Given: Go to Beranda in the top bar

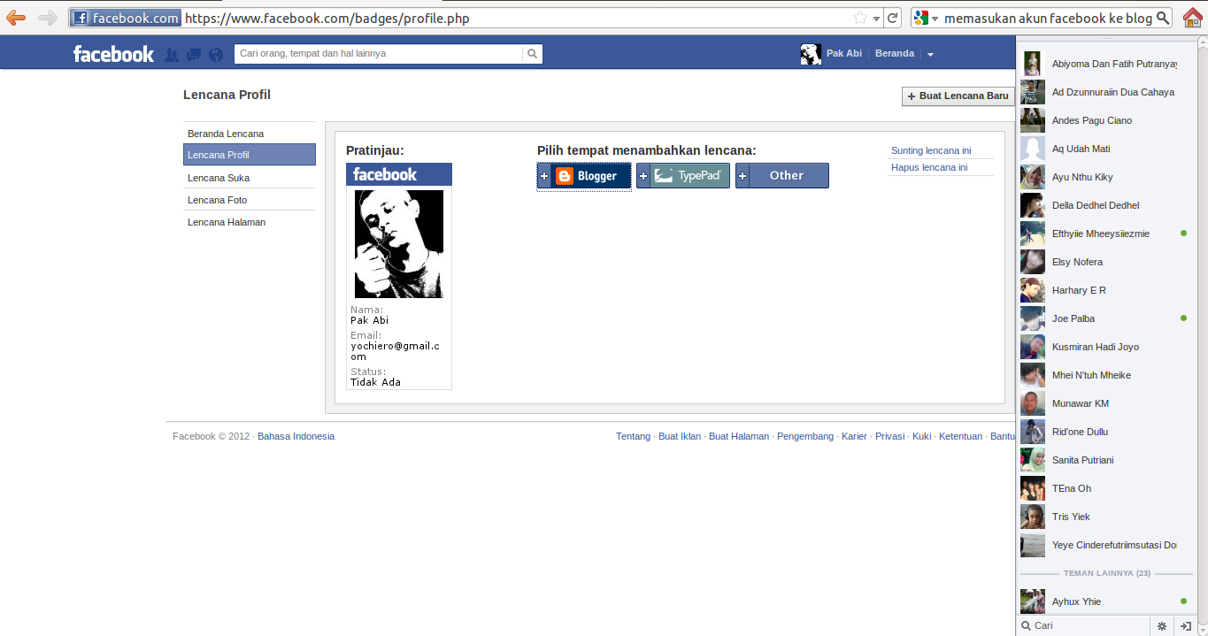Looking at the screenshot, I should 895,54.
